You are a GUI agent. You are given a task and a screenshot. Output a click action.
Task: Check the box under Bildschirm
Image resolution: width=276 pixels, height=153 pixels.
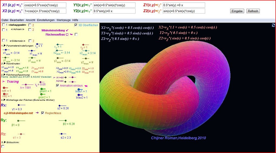click(3, 146)
